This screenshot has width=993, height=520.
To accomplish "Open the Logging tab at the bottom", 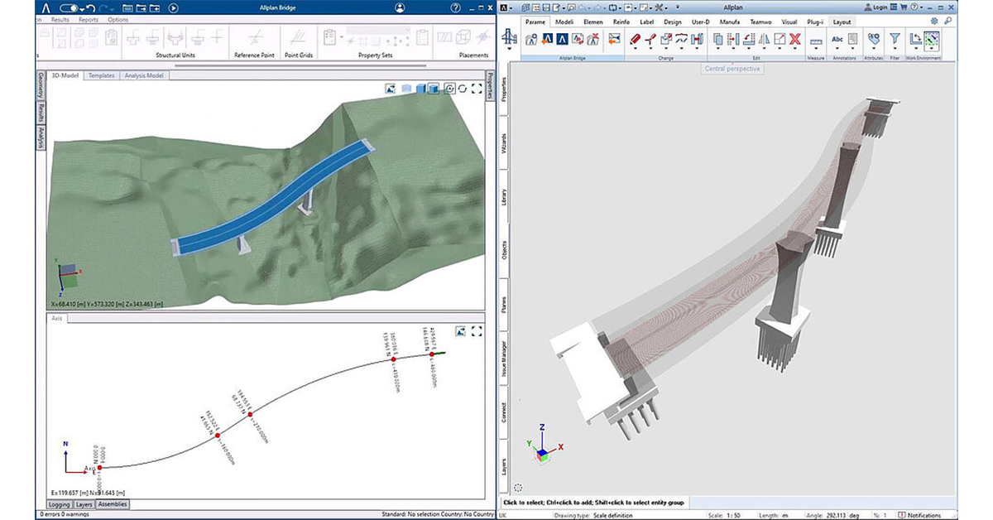I will (60, 504).
